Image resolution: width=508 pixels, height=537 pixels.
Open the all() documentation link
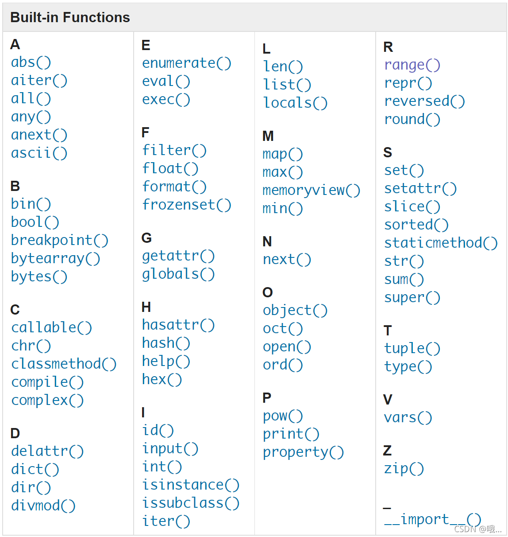pyautogui.click(x=31, y=99)
